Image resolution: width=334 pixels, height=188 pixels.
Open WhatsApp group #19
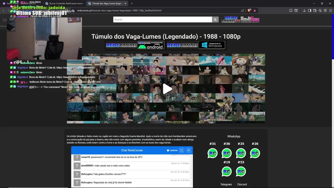point(227,172)
